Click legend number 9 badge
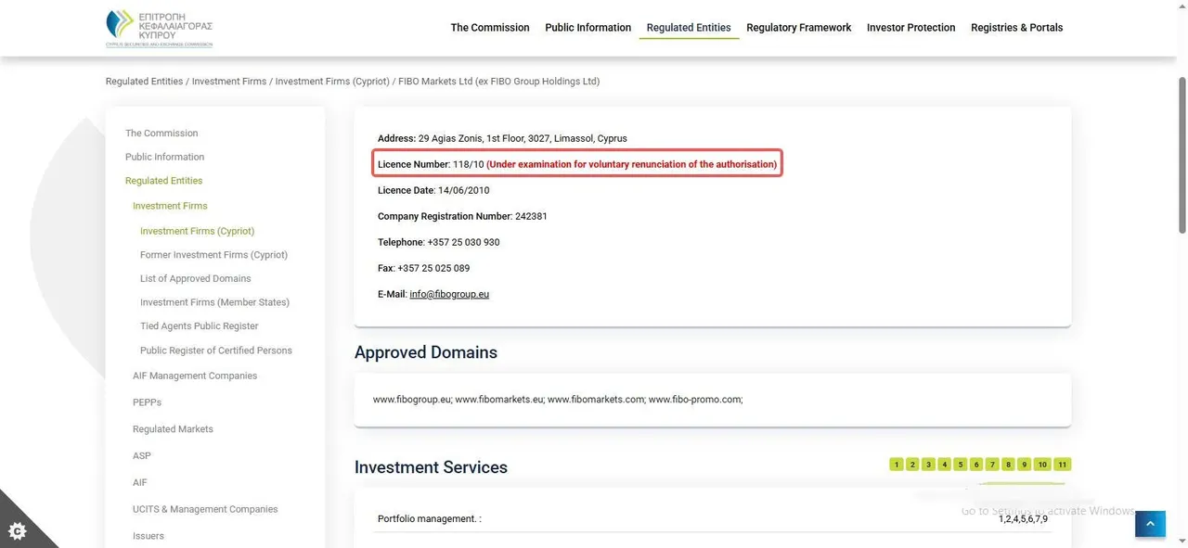1188x548 pixels. (x=1024, y=465)
